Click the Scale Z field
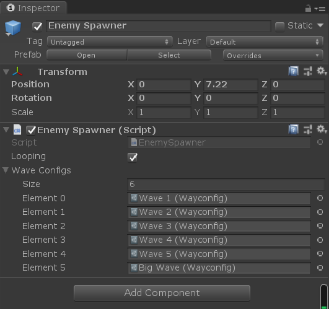 (298, 112)
